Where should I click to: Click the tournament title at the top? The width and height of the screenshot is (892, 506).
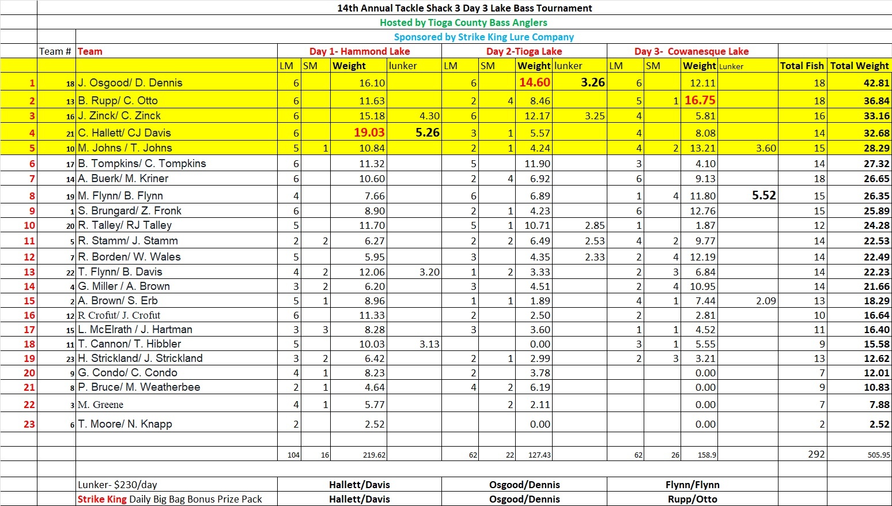click(x=464, y=8)
